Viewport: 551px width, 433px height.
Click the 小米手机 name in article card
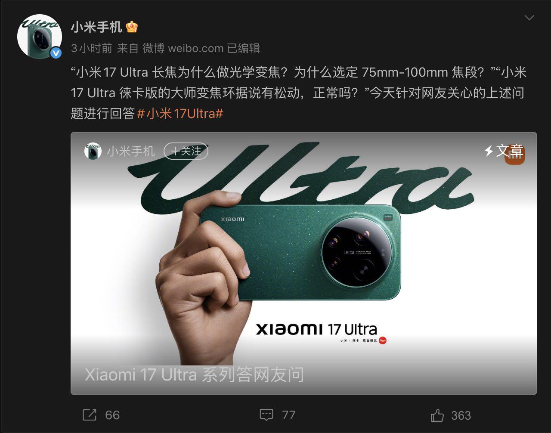point(130,151)
